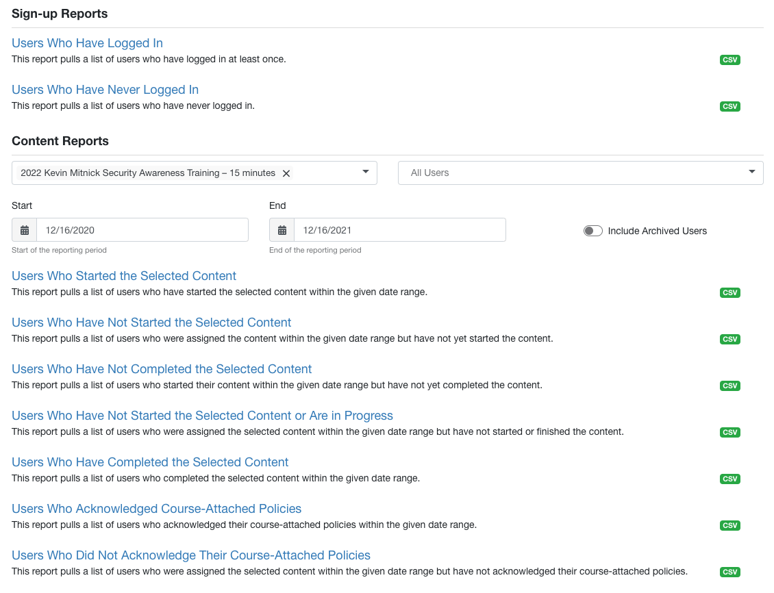The height and width of the screenshot is (593, 774).
Task: Click the End date field showing 12/16/2021
Action: tap(400, 229)
